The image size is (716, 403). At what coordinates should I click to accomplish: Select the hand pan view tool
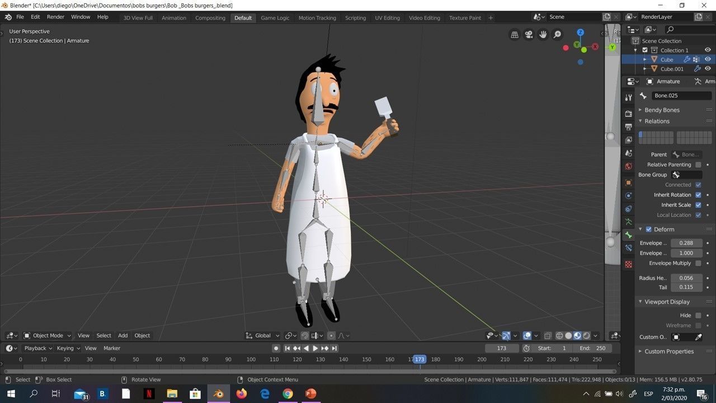point(543,35)
